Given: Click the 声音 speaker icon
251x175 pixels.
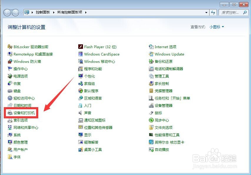Looking at the screenshot, I should coord(81,113).
